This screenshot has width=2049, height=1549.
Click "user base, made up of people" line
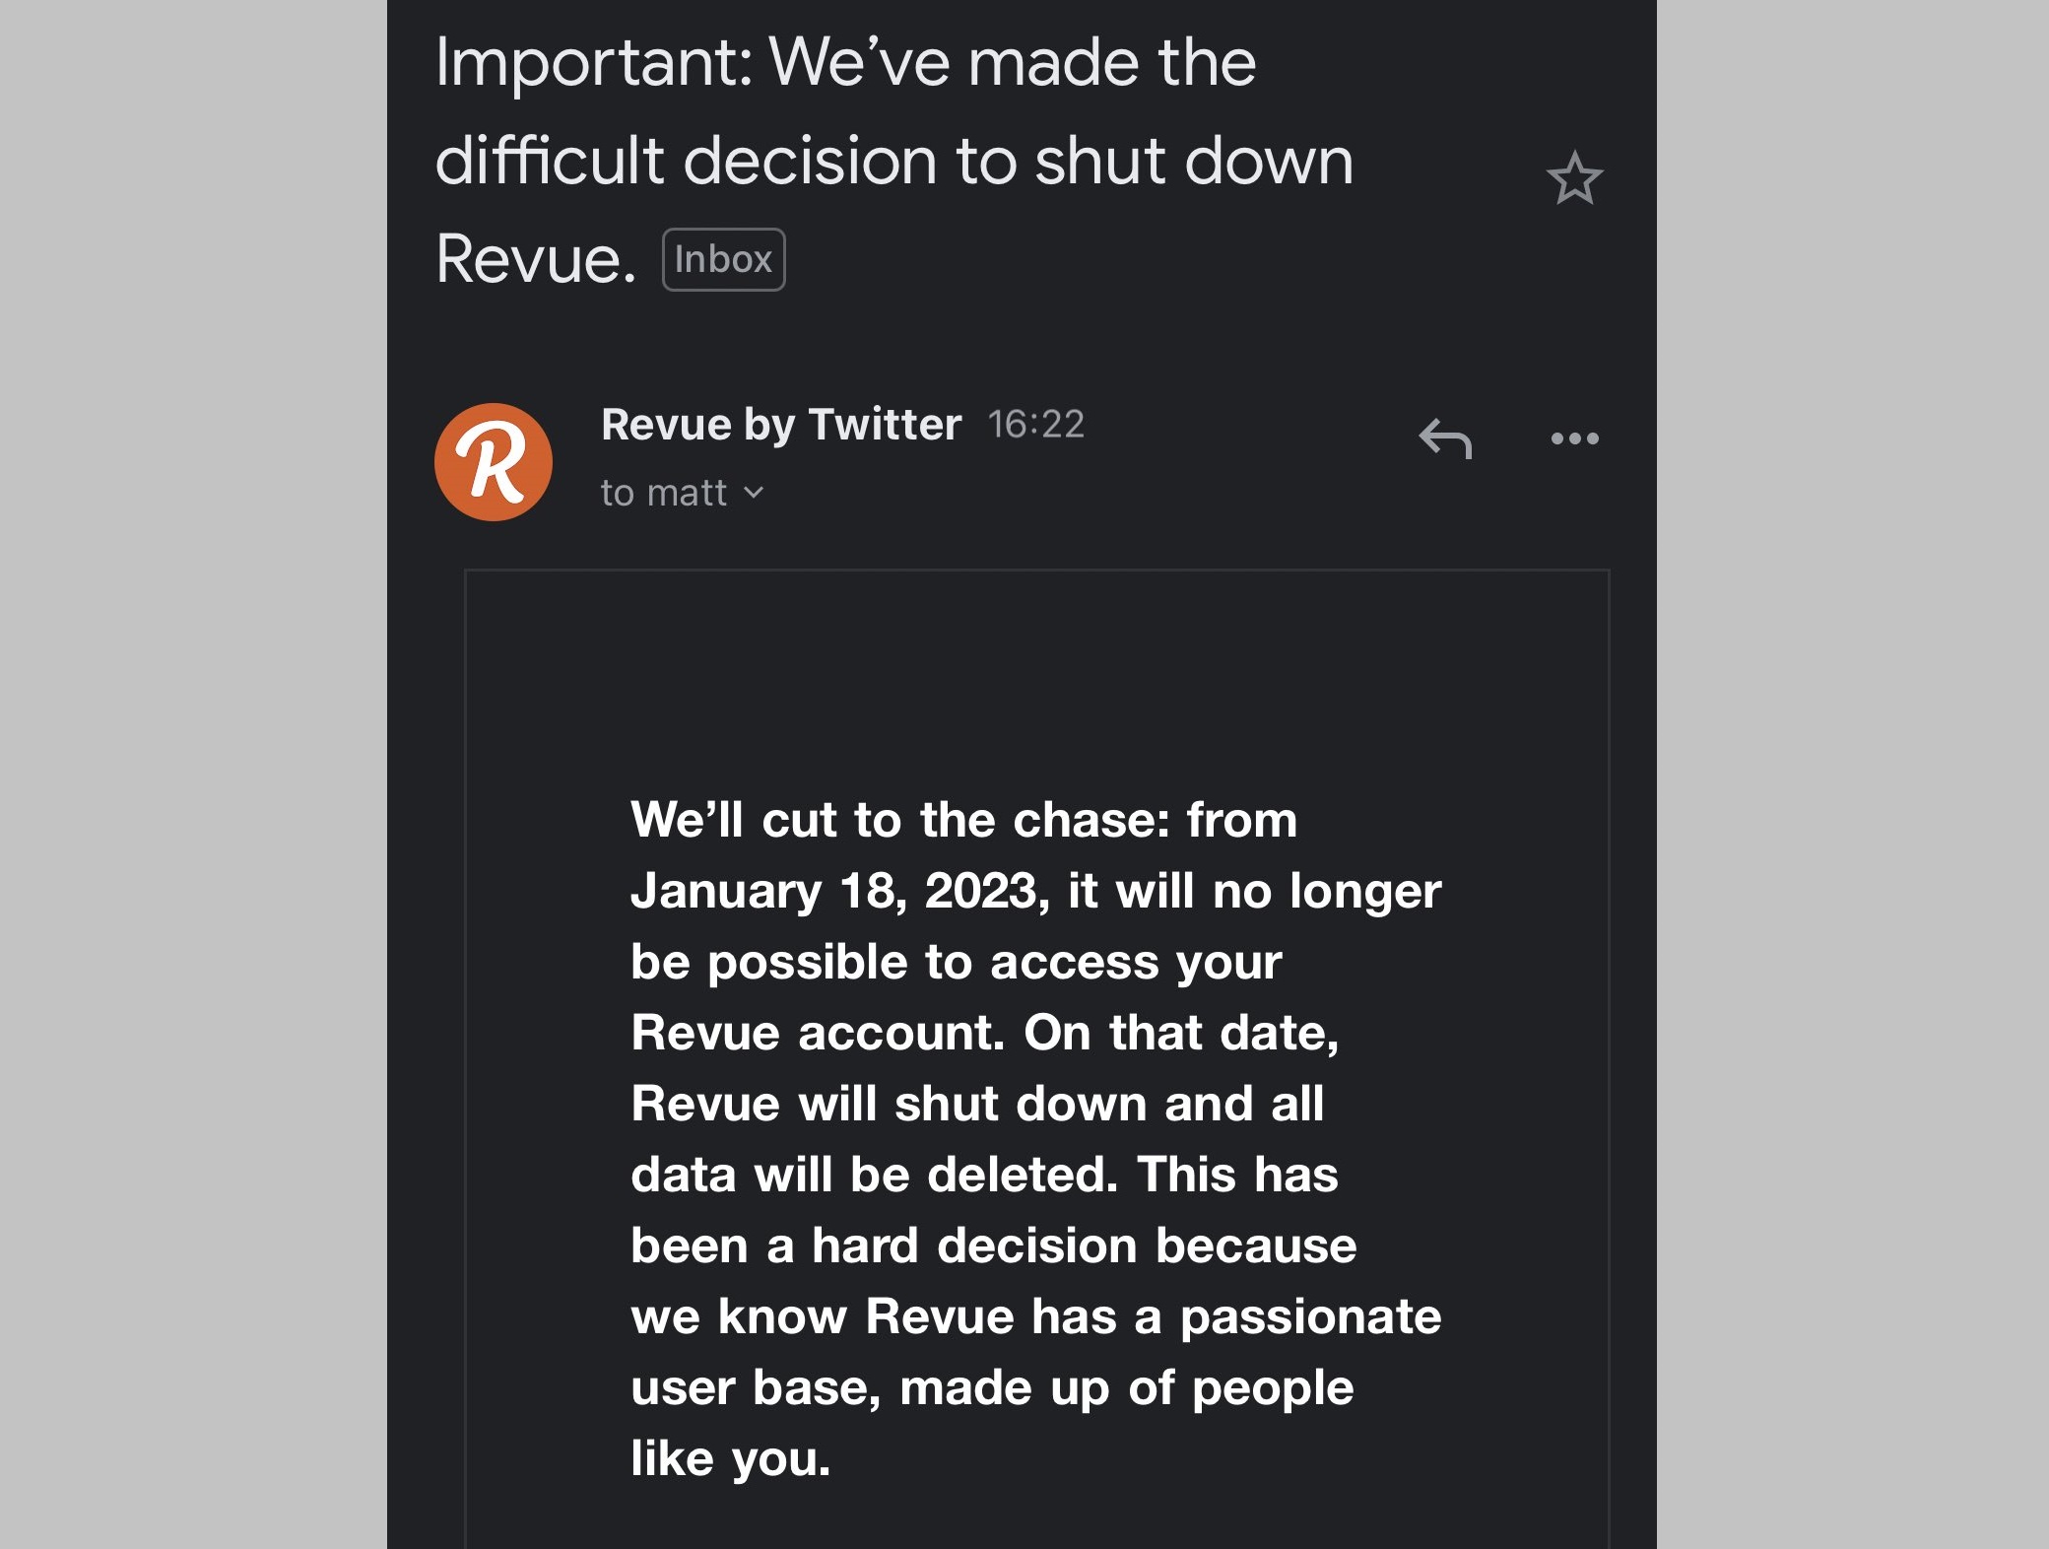[991, 1387]
